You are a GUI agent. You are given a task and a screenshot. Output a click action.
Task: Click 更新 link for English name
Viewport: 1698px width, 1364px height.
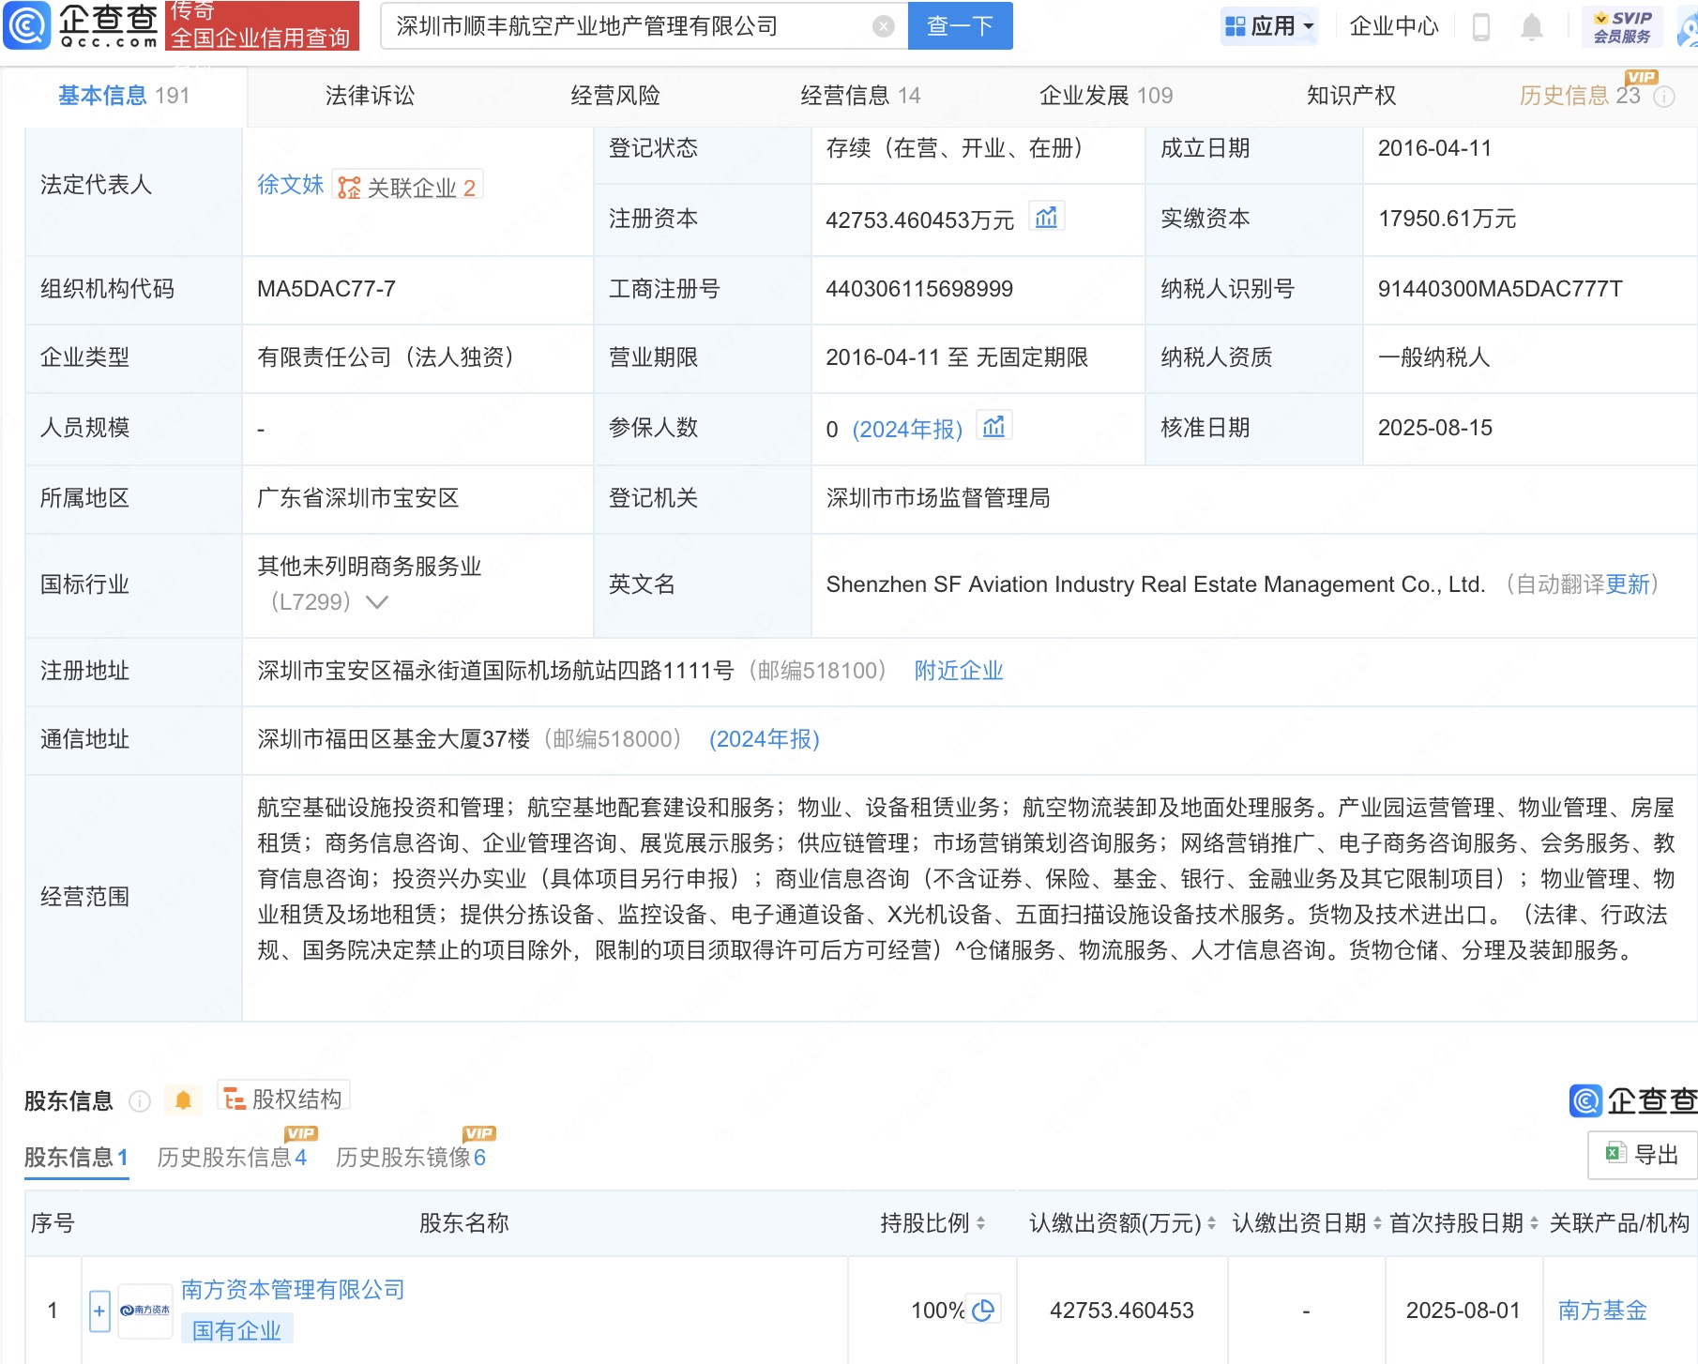1628,584
